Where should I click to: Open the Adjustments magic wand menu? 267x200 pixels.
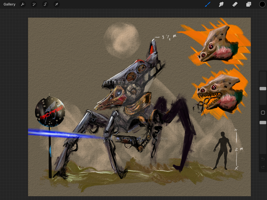click(x=34, y=4)
